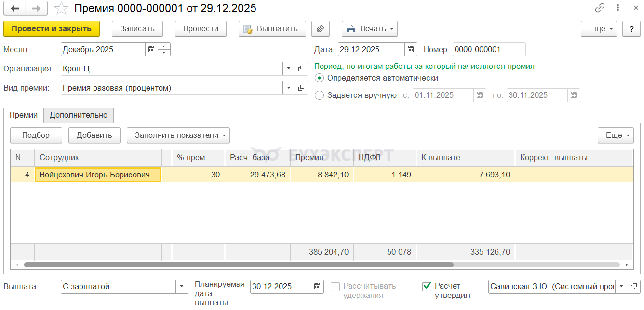The height and width of the screenshot is (310, 644).
Task: Click the Сотрудник column header
Action: pos(98,158)
